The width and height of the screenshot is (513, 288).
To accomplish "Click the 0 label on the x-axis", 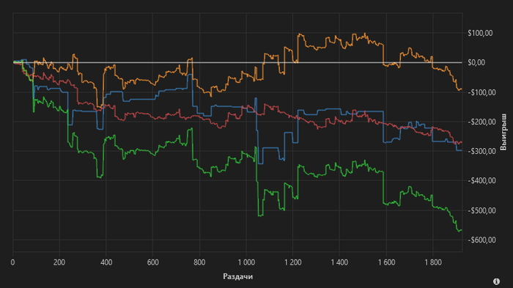I will point(12,262).
